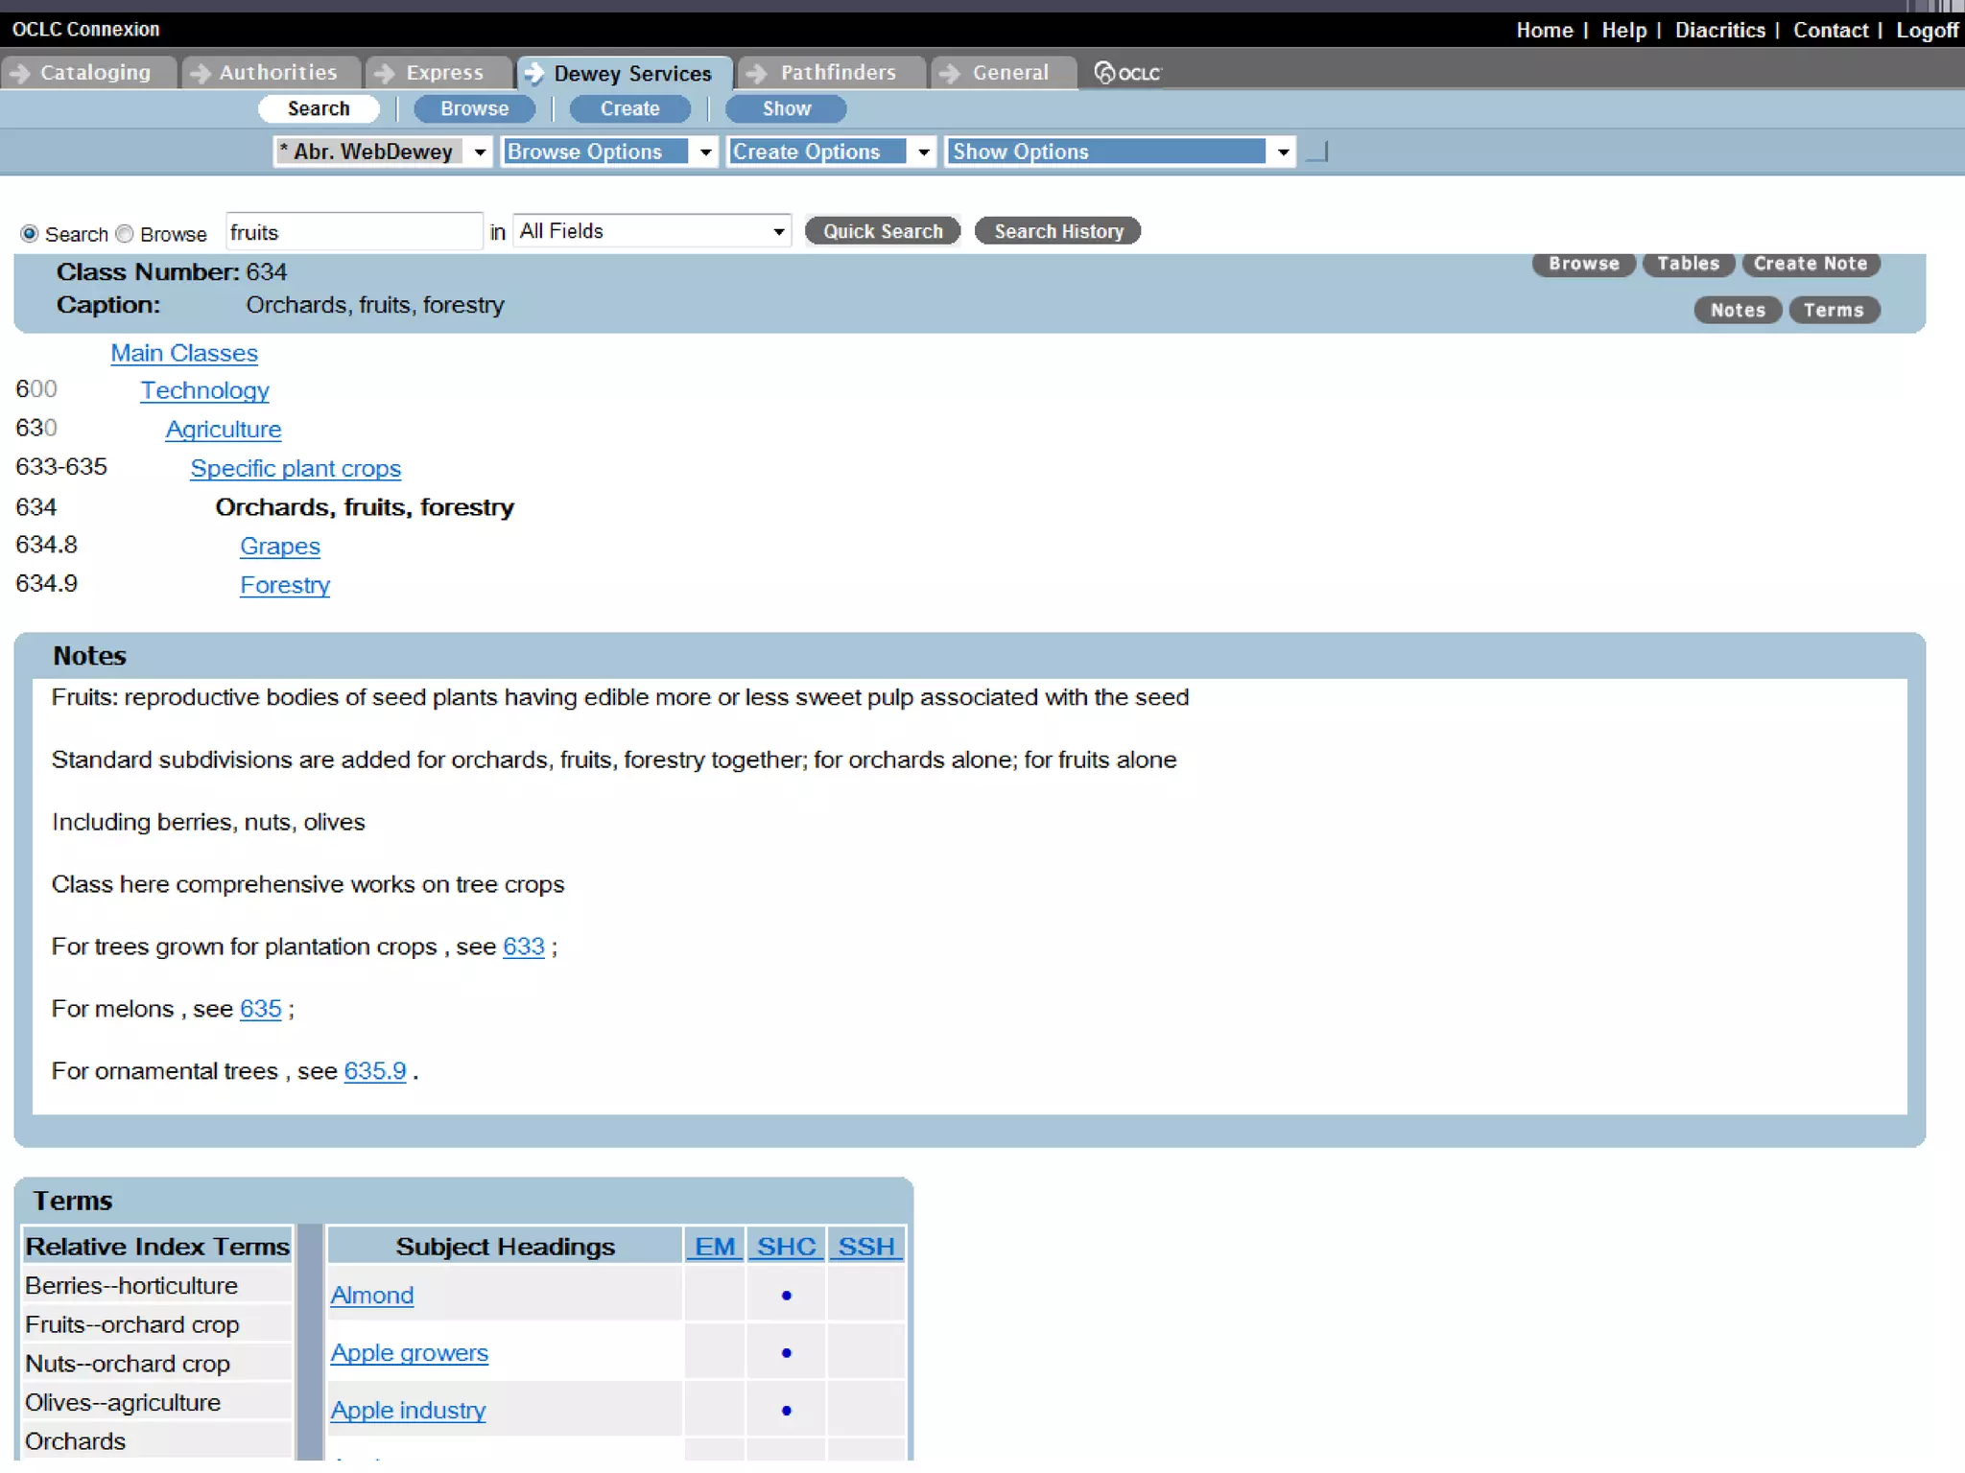Open the All Fields index dropdown
This screenshot has height=1473, width=1965.
click(x=652, y=231)
